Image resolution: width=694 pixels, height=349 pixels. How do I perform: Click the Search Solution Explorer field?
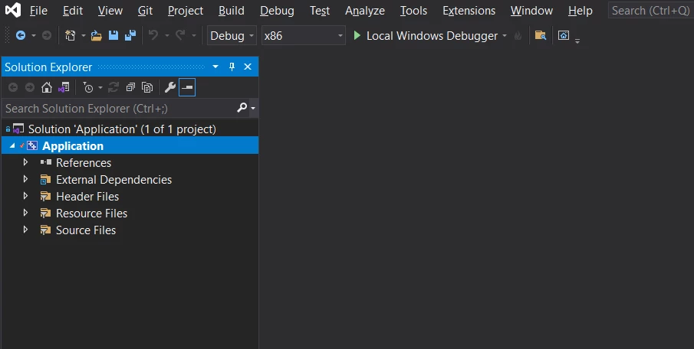pos(120,108)
